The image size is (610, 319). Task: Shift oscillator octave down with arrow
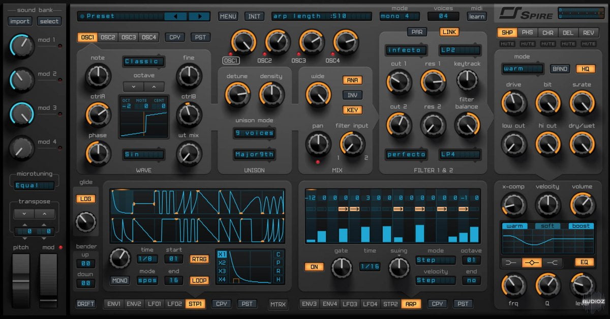click(x=133, y=86)
